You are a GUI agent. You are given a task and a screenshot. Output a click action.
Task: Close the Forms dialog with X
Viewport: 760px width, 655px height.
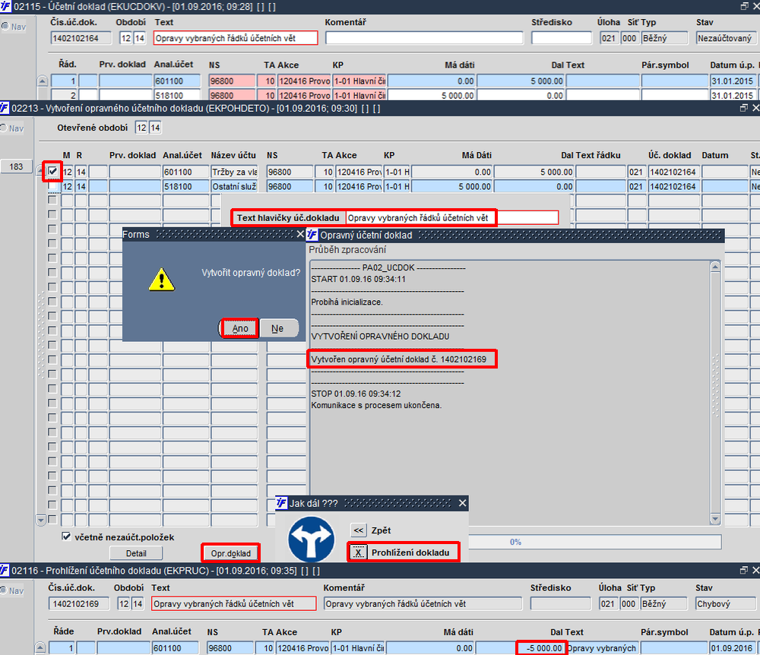pyautogui.click(x=300, y=235)
